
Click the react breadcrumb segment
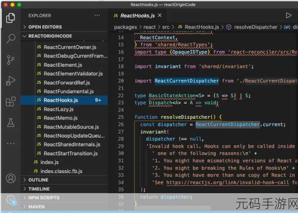[x=149, y=27]
